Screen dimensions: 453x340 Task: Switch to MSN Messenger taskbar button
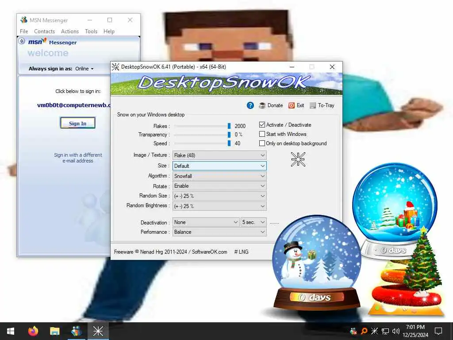click(76, 331)
